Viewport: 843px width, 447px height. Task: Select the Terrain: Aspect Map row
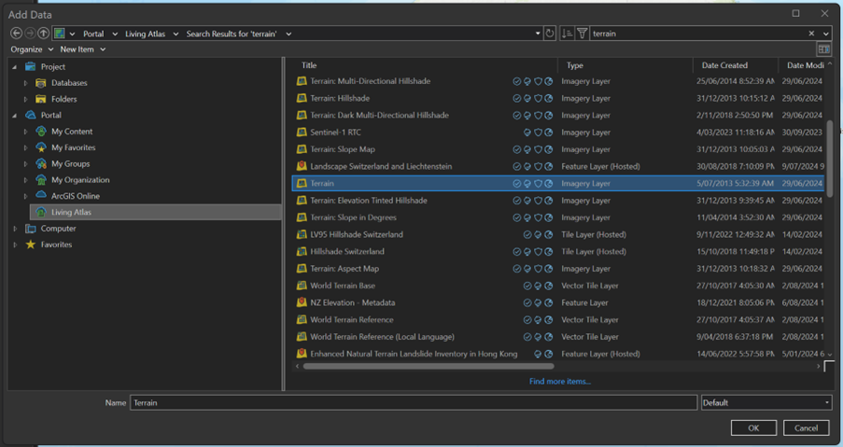(x=557, y=269)
